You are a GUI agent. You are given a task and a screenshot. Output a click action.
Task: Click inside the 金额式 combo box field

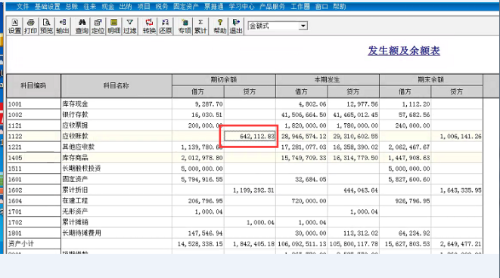pyautogui.click(x=274, y=26)
